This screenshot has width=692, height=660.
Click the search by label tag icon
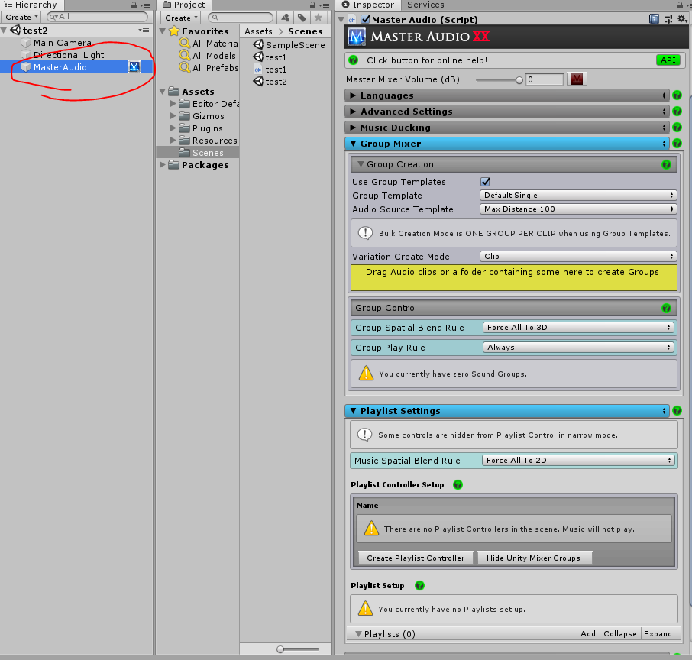pos(302,18)
